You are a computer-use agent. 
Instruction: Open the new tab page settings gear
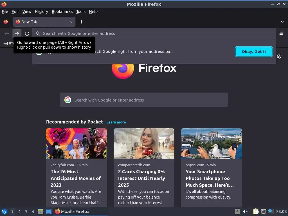[279, 56]
